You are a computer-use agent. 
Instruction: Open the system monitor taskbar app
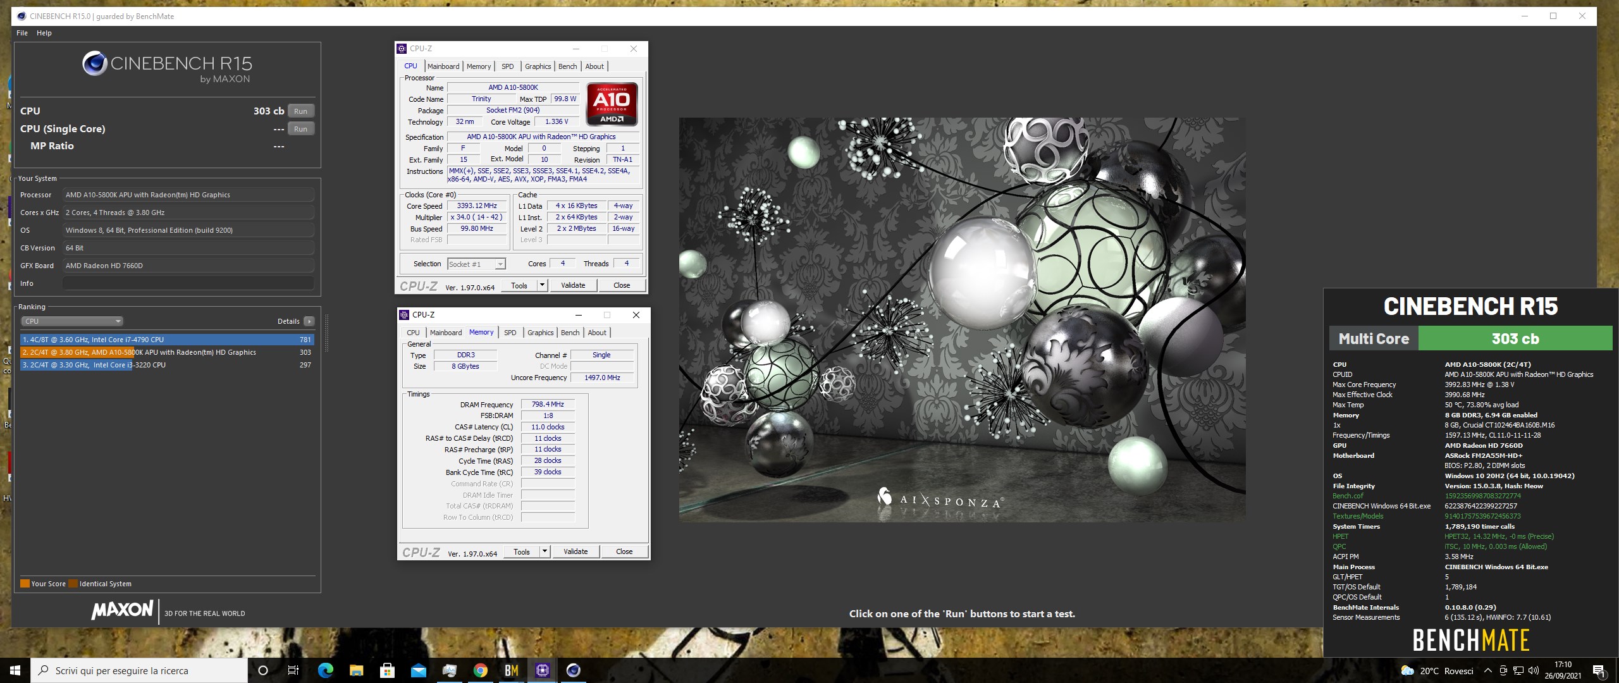[449, 670]
